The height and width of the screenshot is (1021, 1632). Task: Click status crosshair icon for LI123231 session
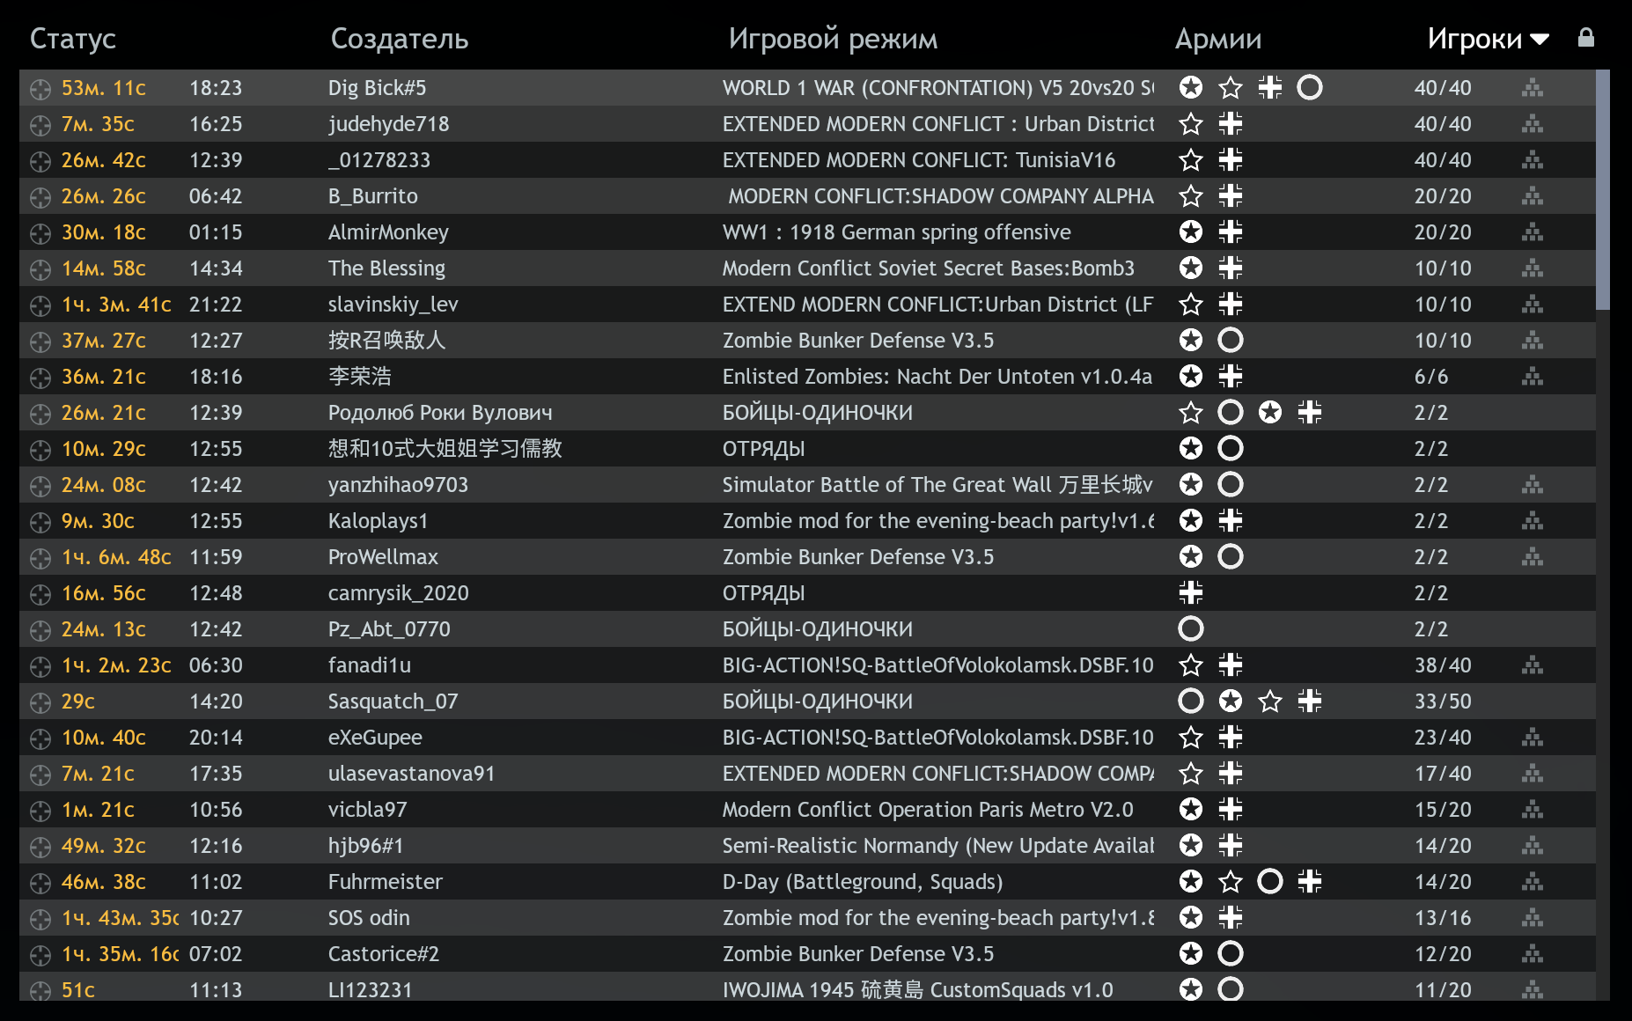click(40, 990)
